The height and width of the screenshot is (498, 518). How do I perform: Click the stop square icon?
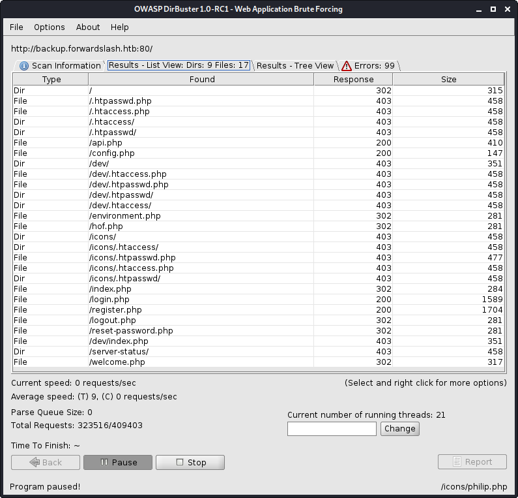point(180,462)
